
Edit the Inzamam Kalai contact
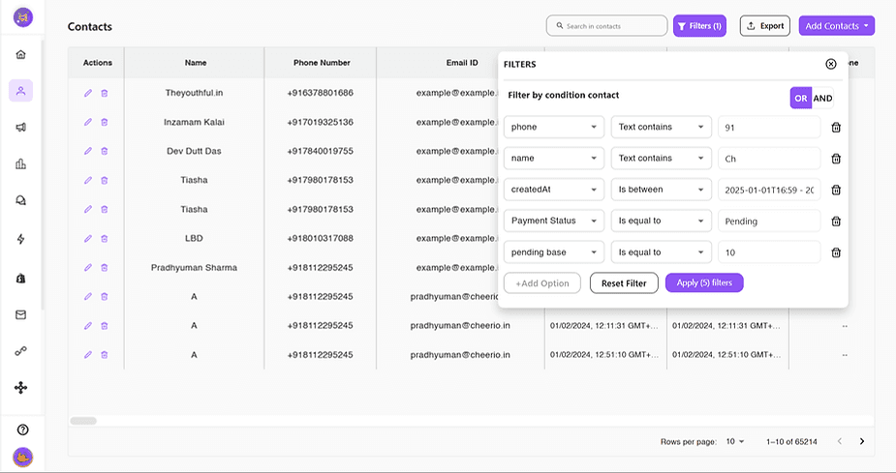tap(88, 122)
